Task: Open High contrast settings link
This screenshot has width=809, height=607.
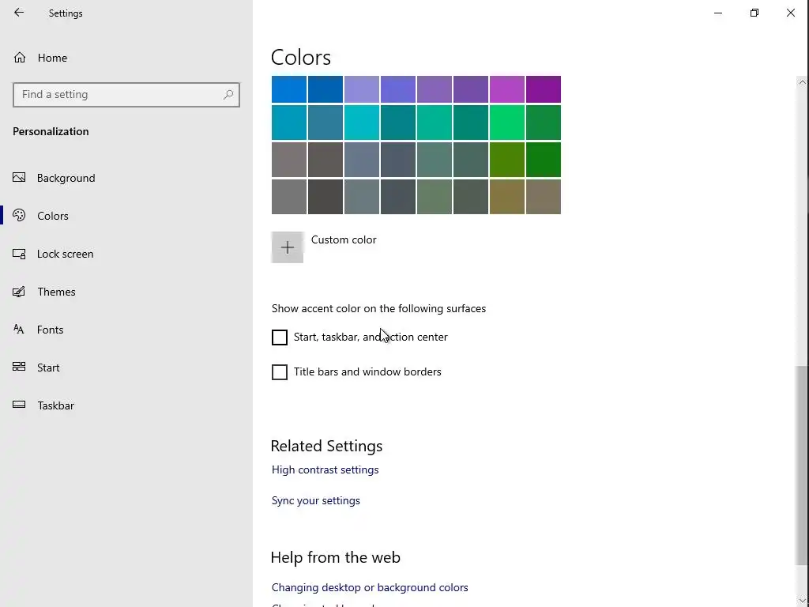Action: click(325, 469)
